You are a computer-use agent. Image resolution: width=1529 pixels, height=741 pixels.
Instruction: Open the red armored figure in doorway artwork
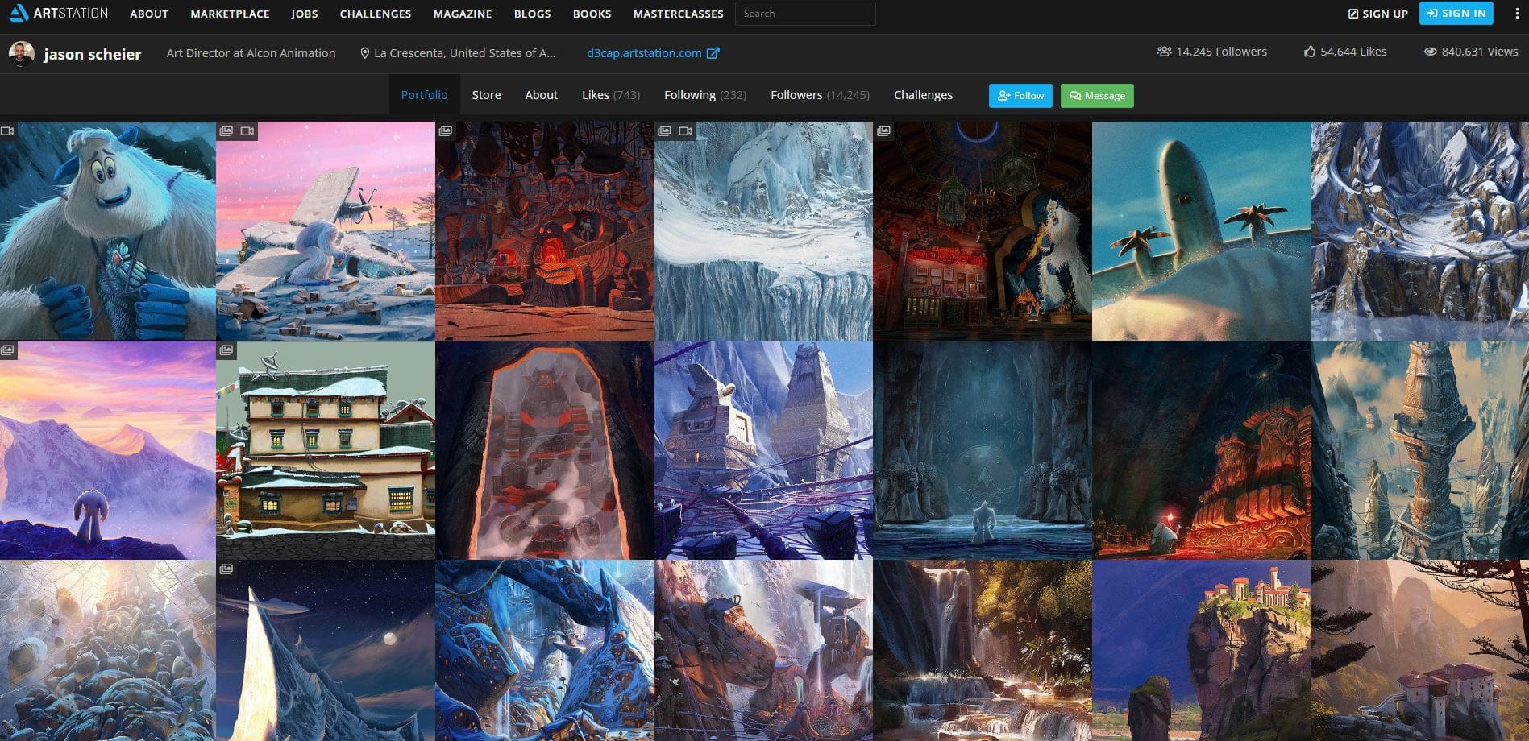click(545, 450)
